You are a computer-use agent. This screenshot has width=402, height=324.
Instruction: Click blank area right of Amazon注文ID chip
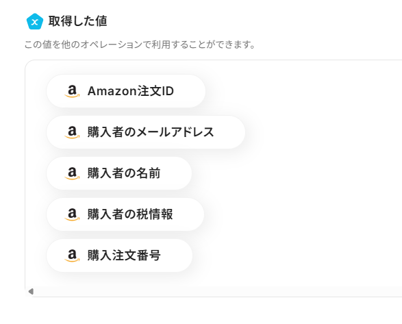(x=303, y=91)
